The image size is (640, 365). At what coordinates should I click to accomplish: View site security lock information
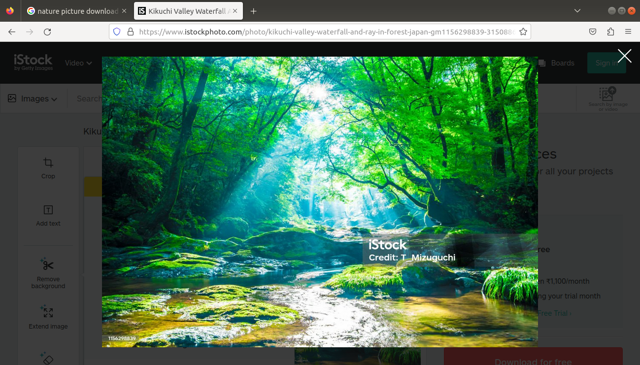131,32
